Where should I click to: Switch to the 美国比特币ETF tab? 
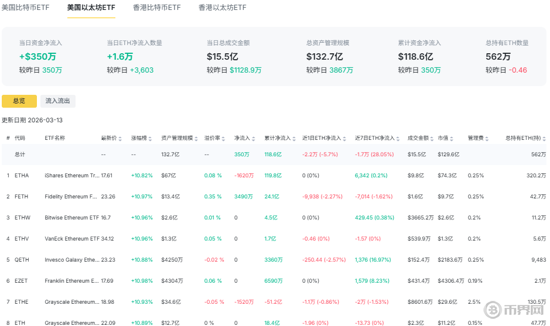pyautogui.click(x=25, y=8)
